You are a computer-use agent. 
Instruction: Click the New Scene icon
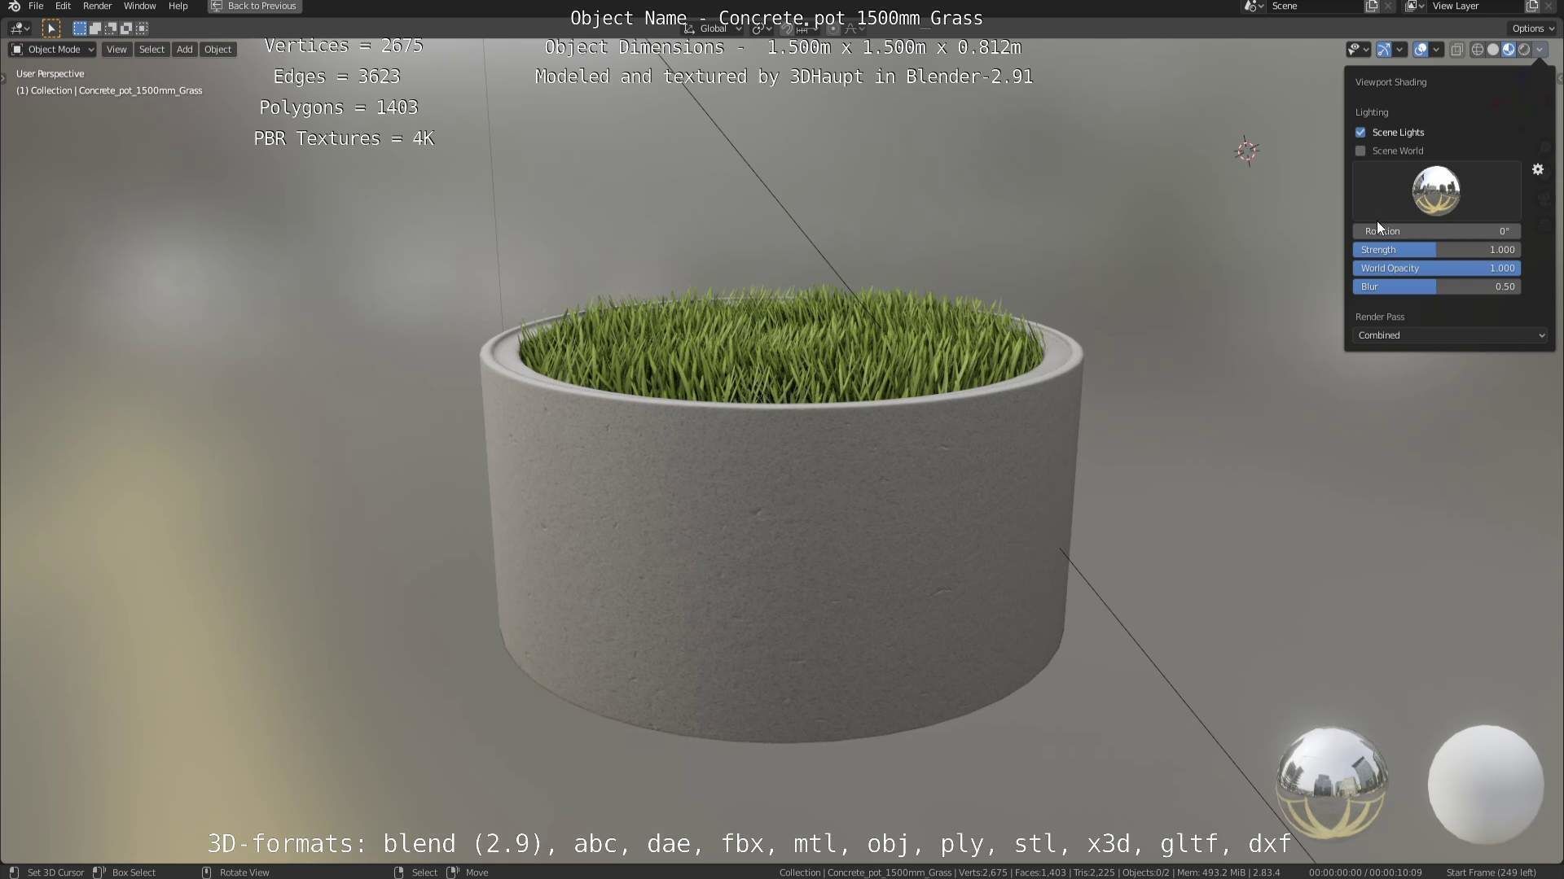[1372, 6]
